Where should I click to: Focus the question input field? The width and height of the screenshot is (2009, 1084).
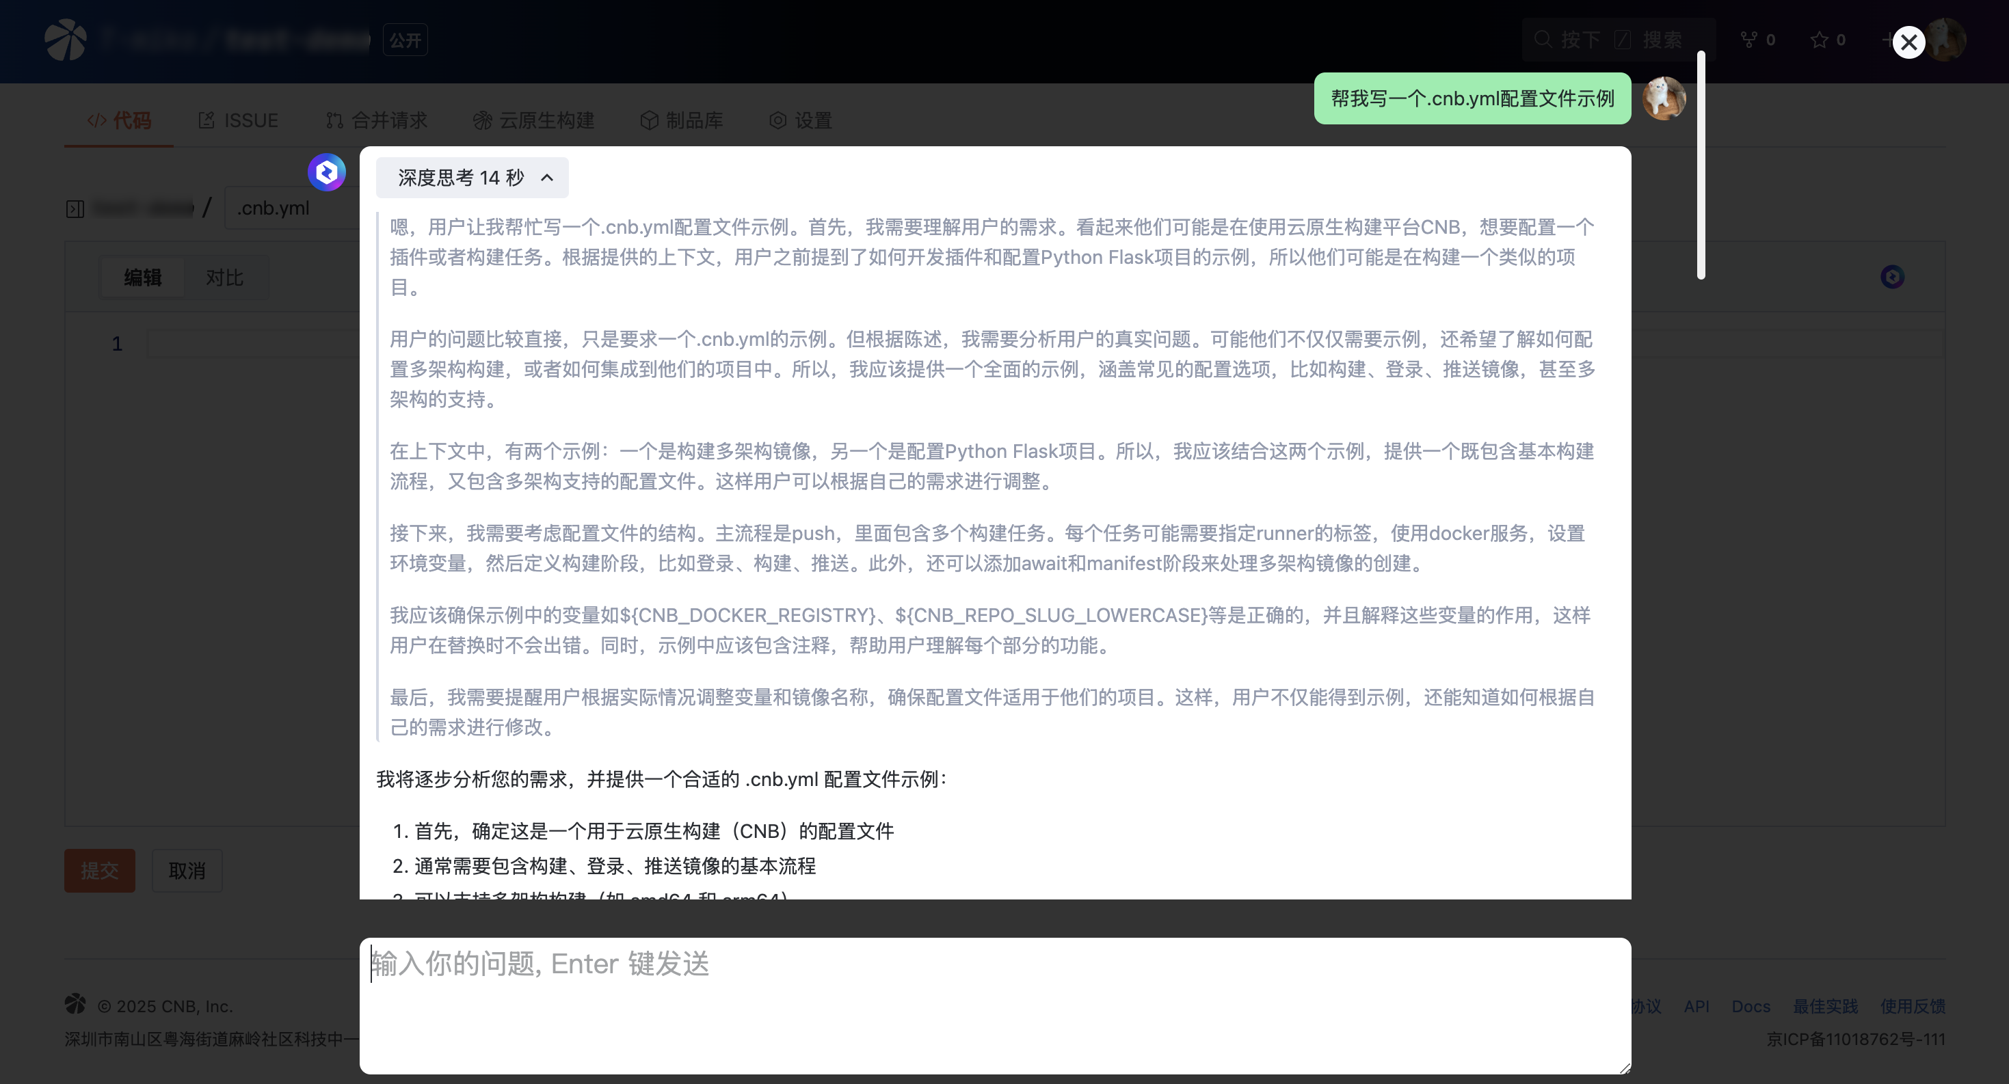pyautogui.click(x=994, y=1005)
